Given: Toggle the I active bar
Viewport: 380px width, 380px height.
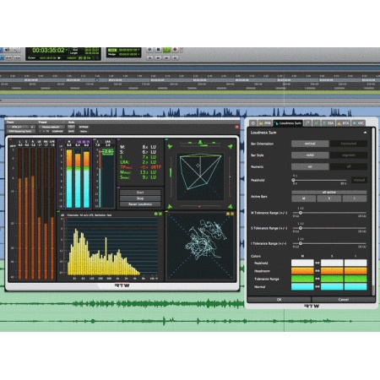Looking at the screenshot, I should click(355, 198).
